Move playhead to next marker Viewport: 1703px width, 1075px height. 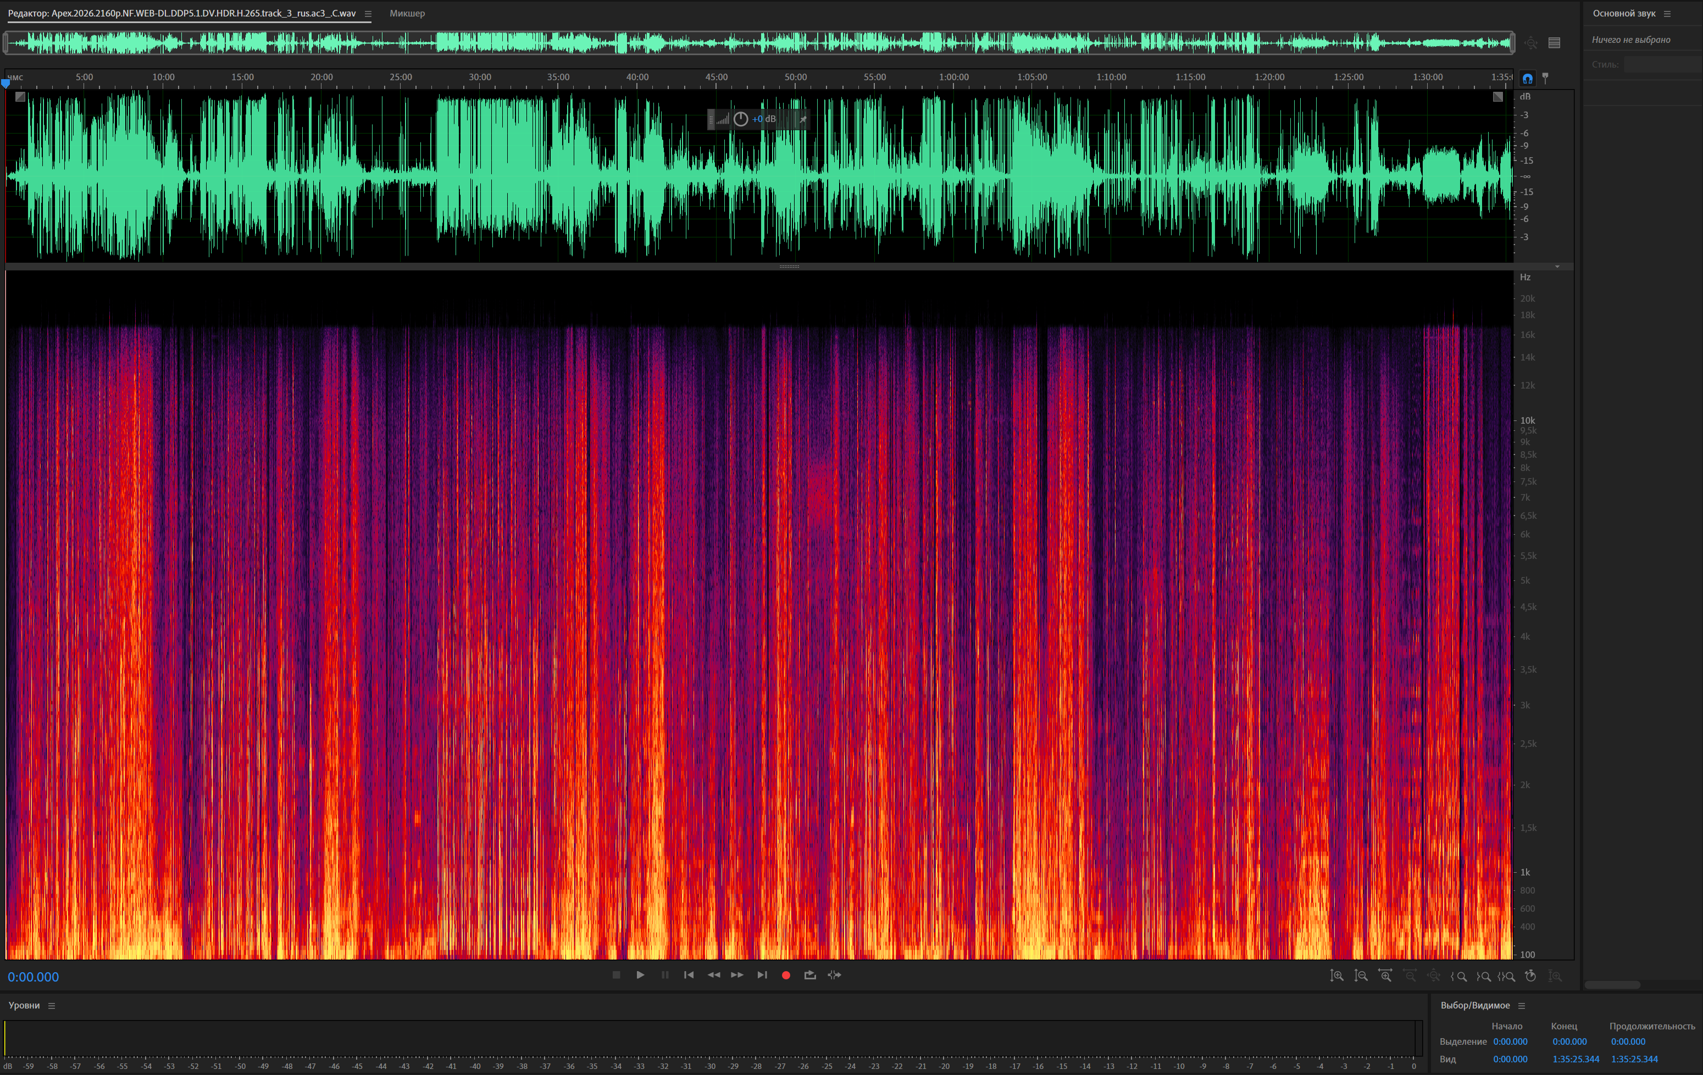(762, 976)
